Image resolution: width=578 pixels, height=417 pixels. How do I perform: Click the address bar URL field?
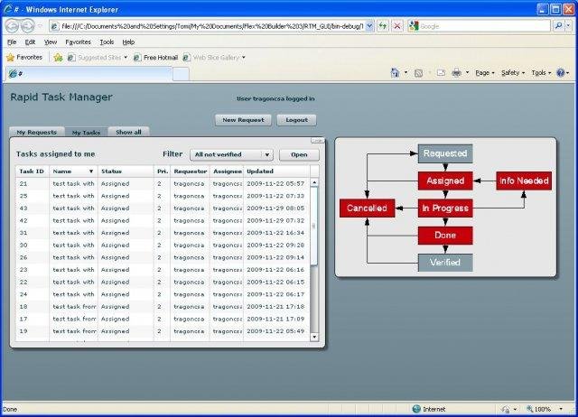209,26
